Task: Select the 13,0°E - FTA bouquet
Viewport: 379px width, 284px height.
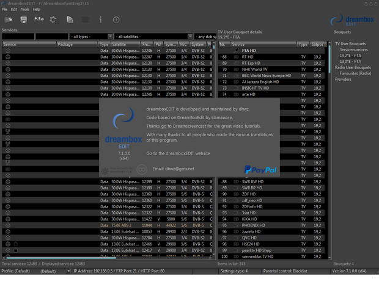Action: click(350, 62)
